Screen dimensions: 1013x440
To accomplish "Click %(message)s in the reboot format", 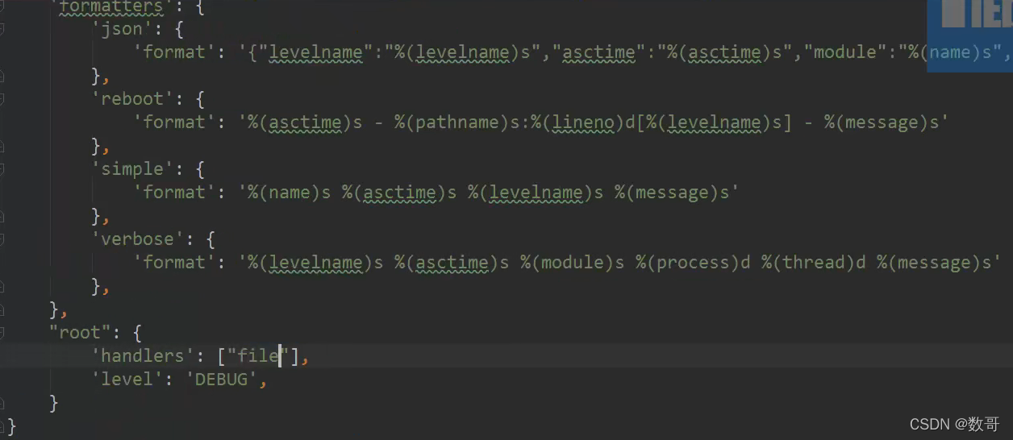I will 881,122.
